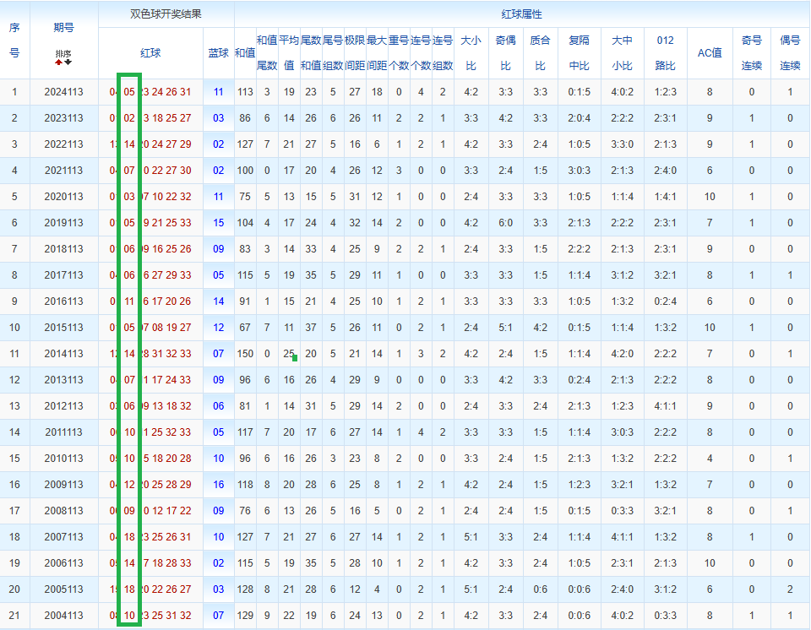Viewport: 811px width, 630px height.
Task: Click the 和值尾数 column header
Action: click(x=267, y=52)
